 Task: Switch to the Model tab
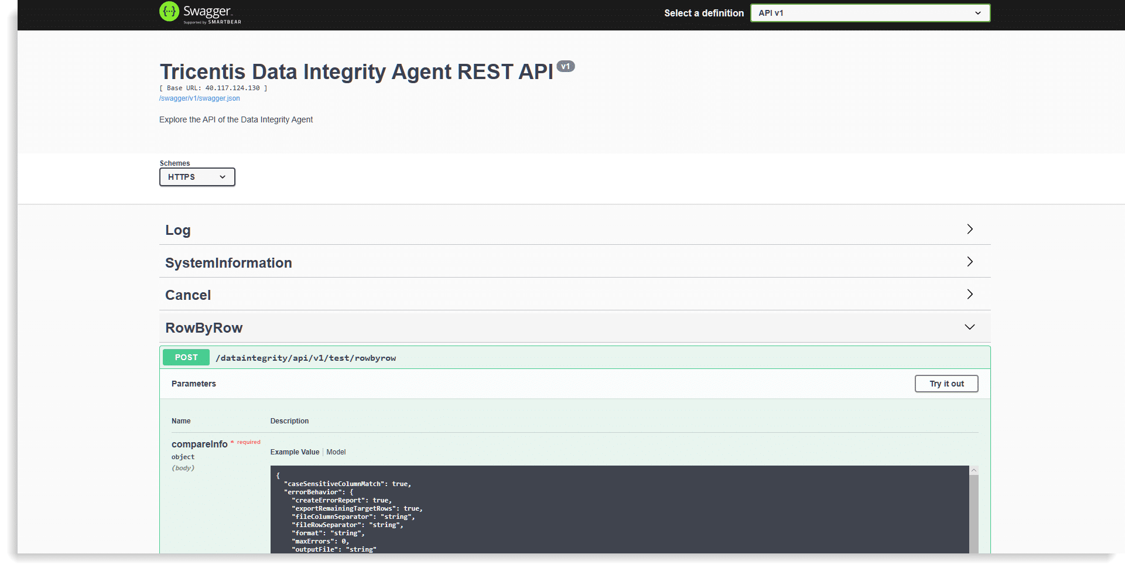point(336,452)
